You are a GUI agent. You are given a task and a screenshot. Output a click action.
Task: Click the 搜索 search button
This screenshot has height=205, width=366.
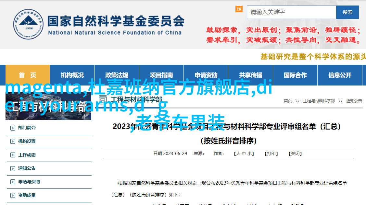347,12
